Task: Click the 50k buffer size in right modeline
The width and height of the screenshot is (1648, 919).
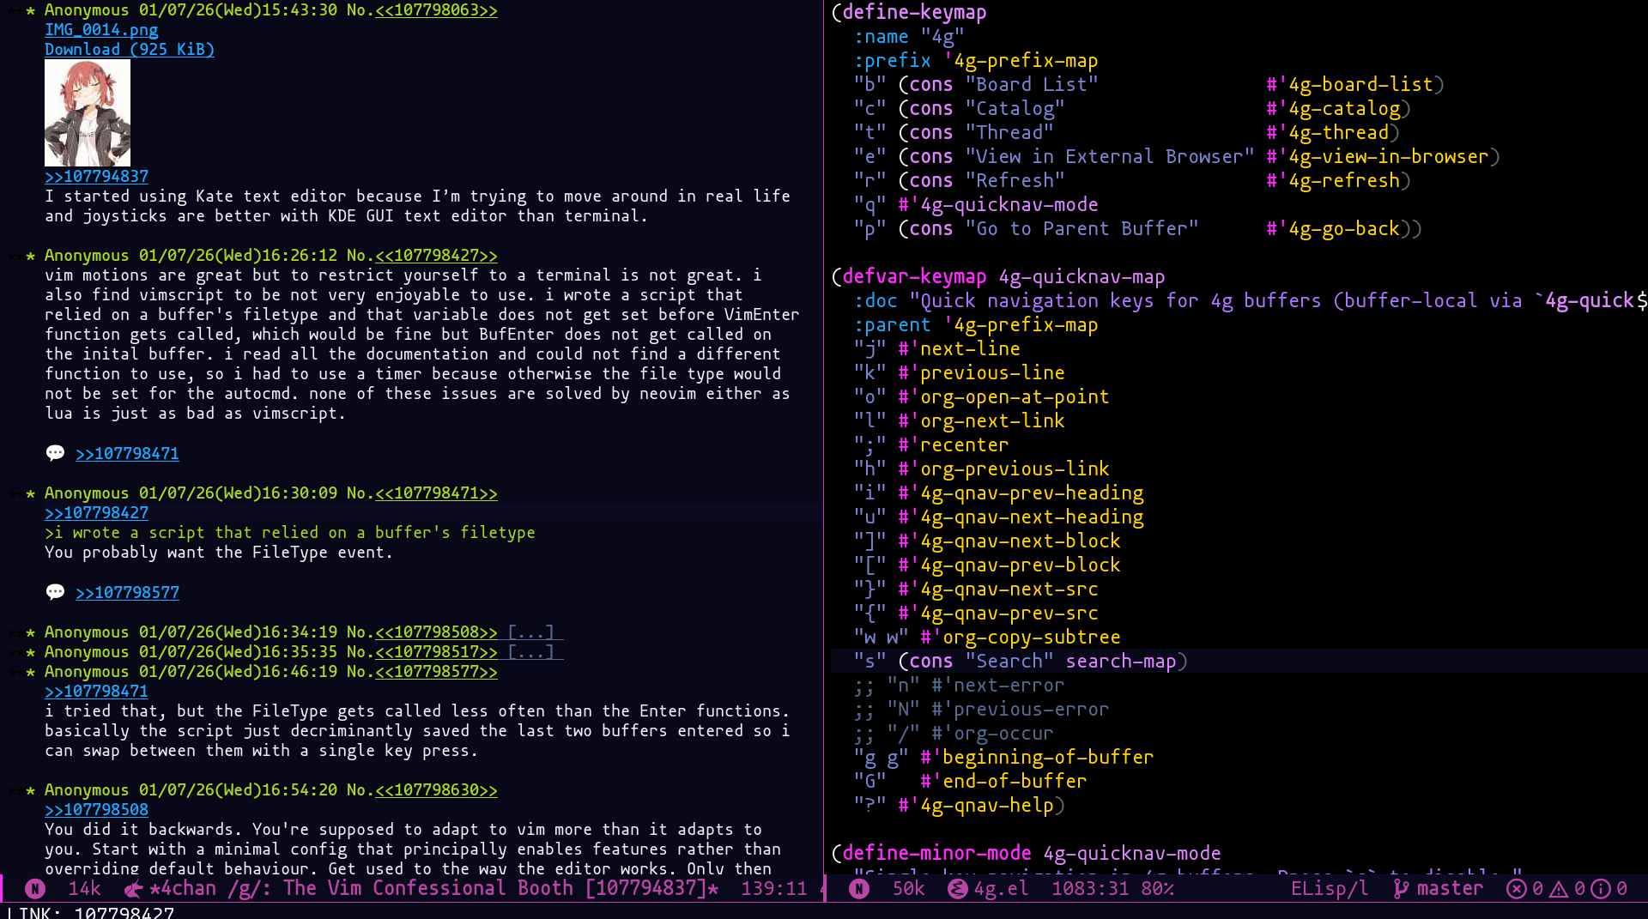Action: [908, 889]
